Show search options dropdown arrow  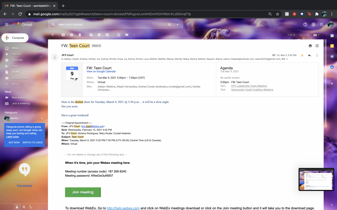coord(178,24)
